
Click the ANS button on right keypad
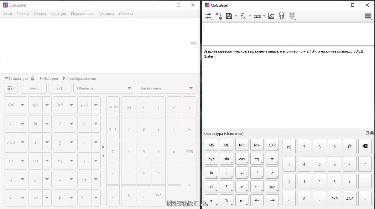pos(350,198)
